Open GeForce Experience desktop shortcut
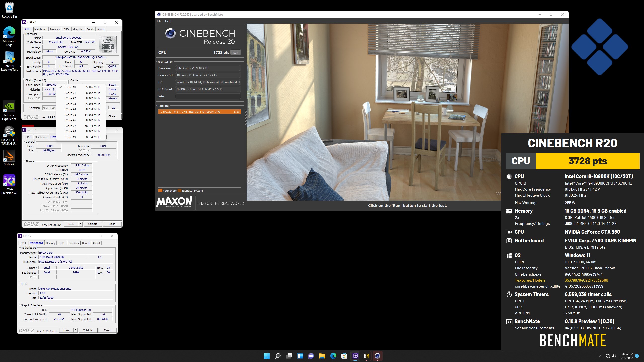Viewport: 644px width, 362px height. 9,110
